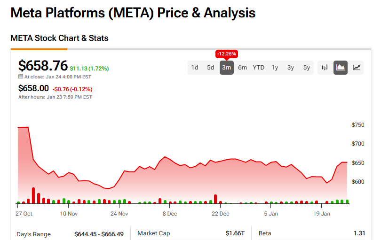Set chart range to 3y

click(x=291, y=68)
